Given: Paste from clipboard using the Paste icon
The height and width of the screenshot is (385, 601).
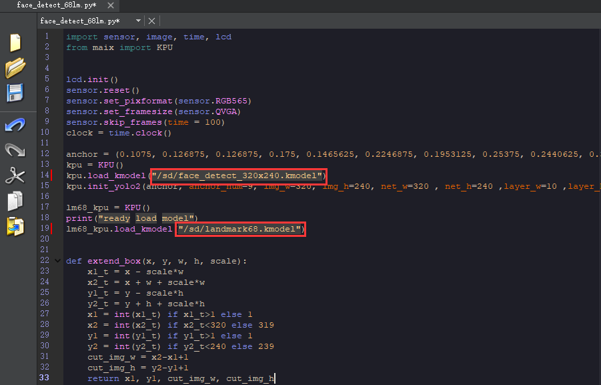Looking at the screenshot, I should click(15, 226).
